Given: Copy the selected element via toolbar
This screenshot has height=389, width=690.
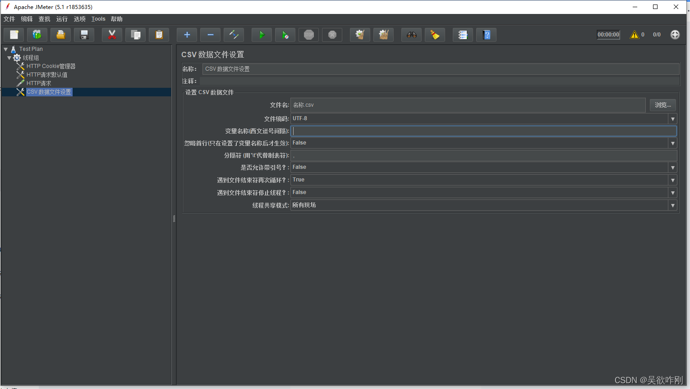Looking at the screenshot, I should click(x=135, y=35).
